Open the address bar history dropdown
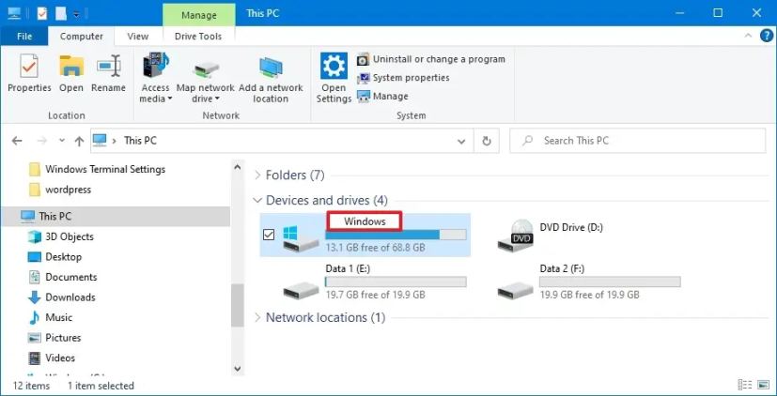This screenshot has height=396, width=777. click(x=461, y=141)
